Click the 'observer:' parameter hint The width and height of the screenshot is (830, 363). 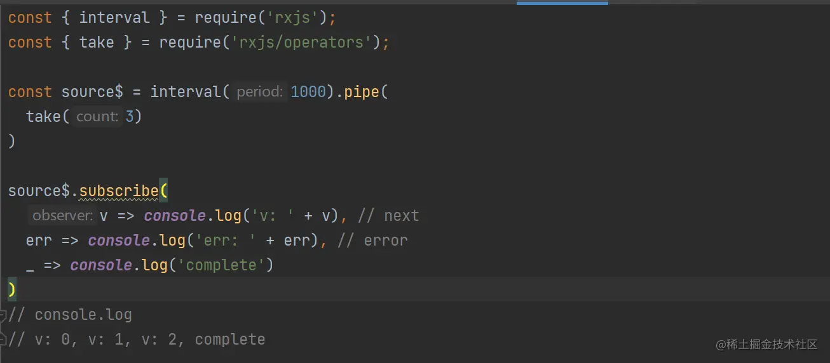click(x=63, y=216)
